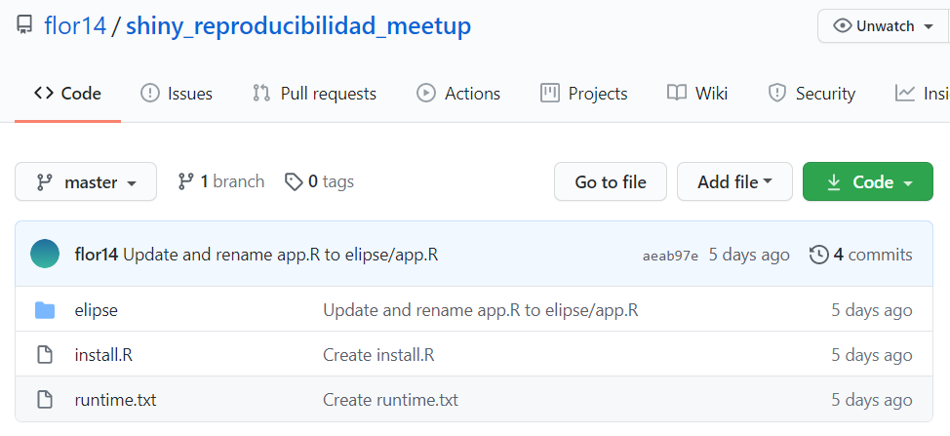Image resolution: width=950 pixels, height=436 pixels.
Task: Click the Projects board icon
Action: pyautogui.click(x=549, y=94)
